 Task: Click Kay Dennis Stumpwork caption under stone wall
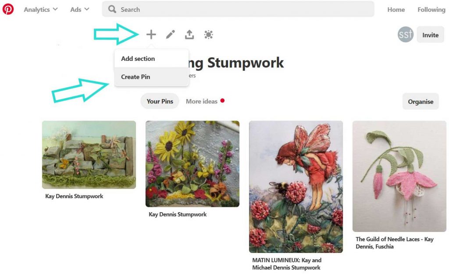click(74, 196)
